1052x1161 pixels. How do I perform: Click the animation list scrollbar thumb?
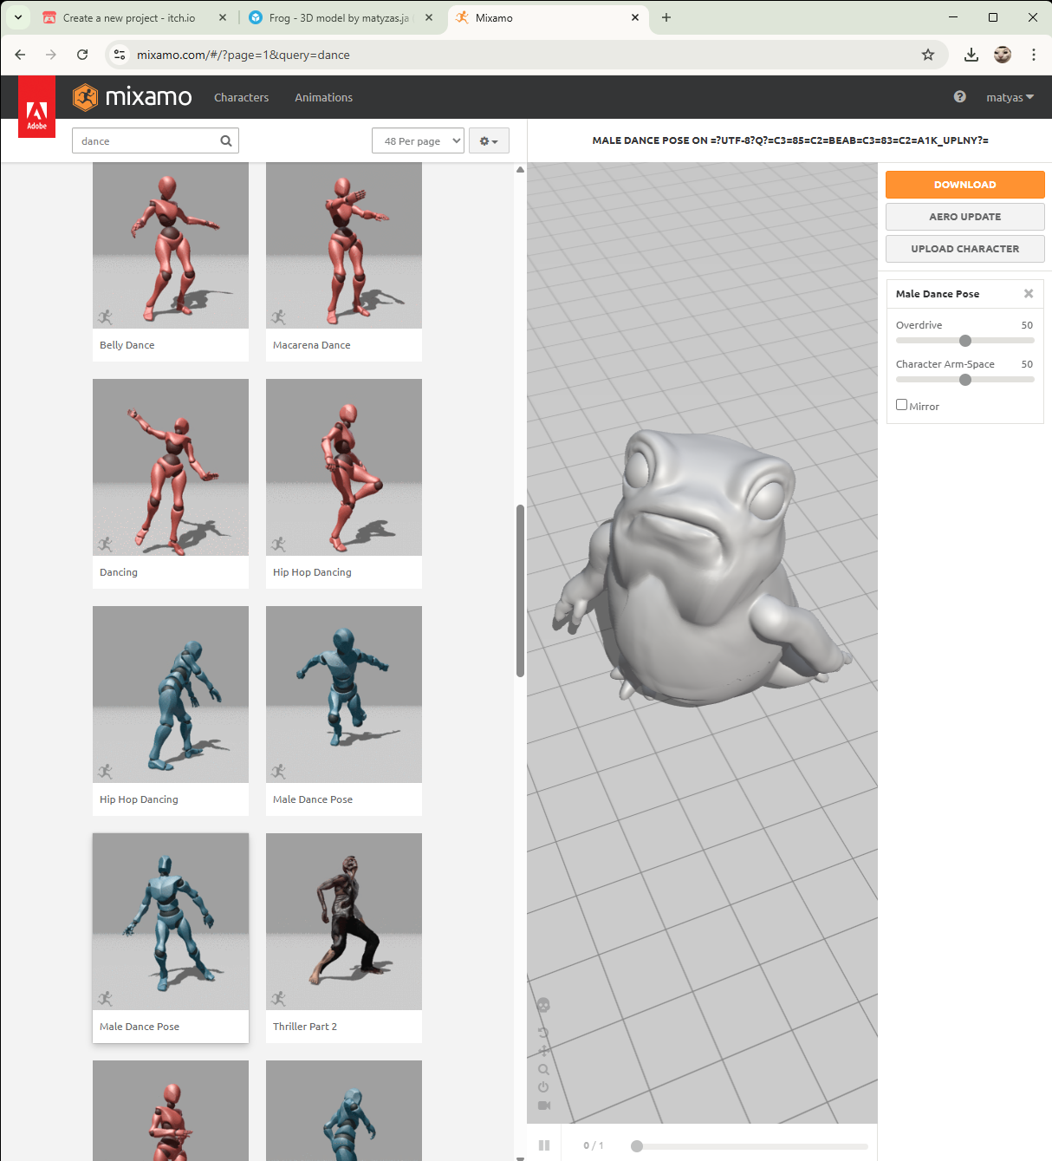pos(520,590)
